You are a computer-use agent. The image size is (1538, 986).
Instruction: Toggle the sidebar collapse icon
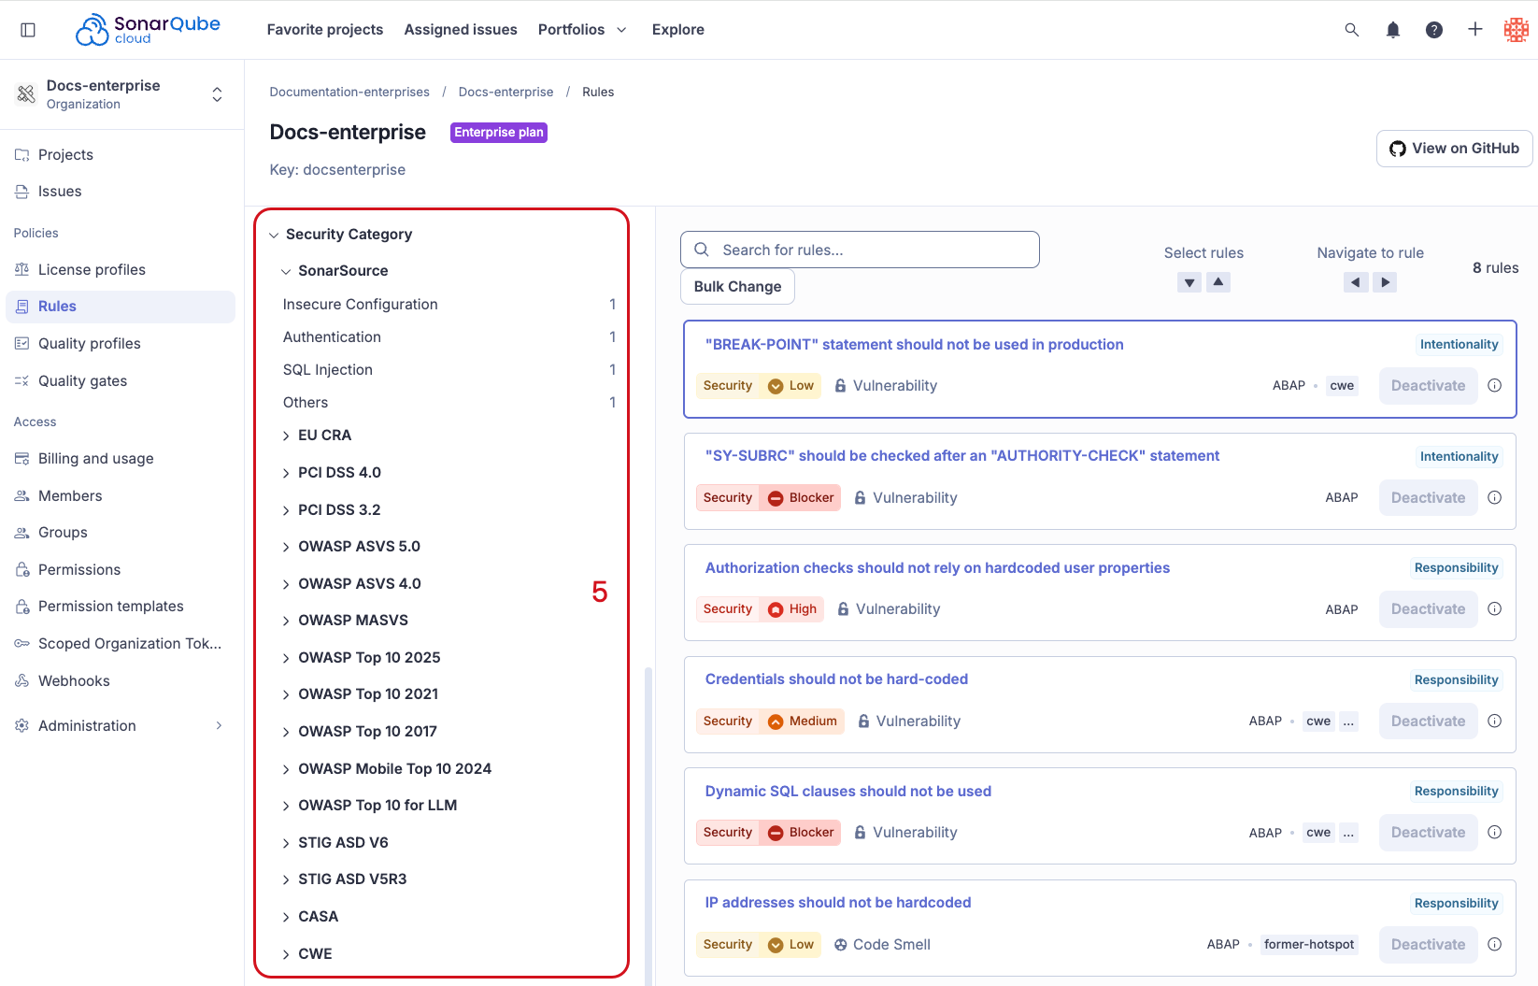pos(28,30)
